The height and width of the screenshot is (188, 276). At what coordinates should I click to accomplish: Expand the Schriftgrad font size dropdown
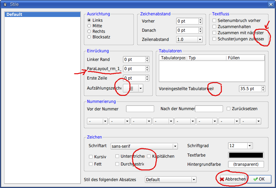point(240,146)
